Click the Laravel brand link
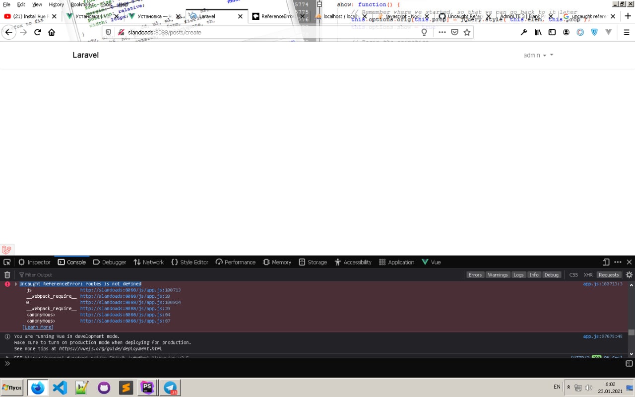Screen dimensions: 635x397 (85, 55)
